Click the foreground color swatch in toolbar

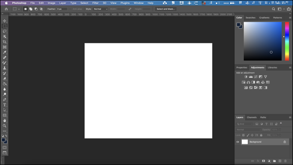(x=3, y=140)
